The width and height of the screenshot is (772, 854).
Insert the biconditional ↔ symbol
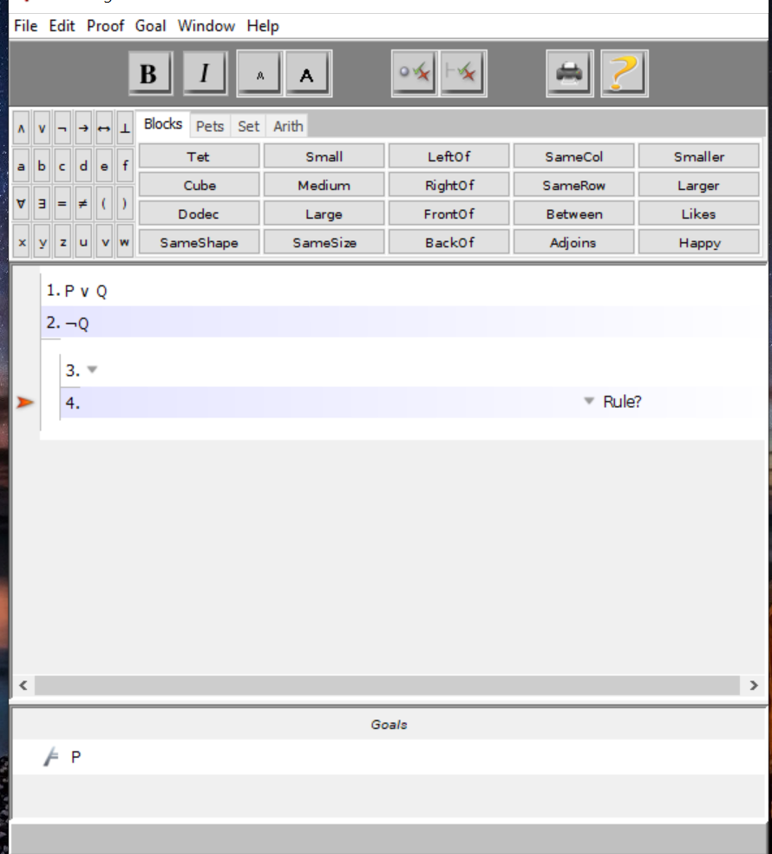point(104,128)
